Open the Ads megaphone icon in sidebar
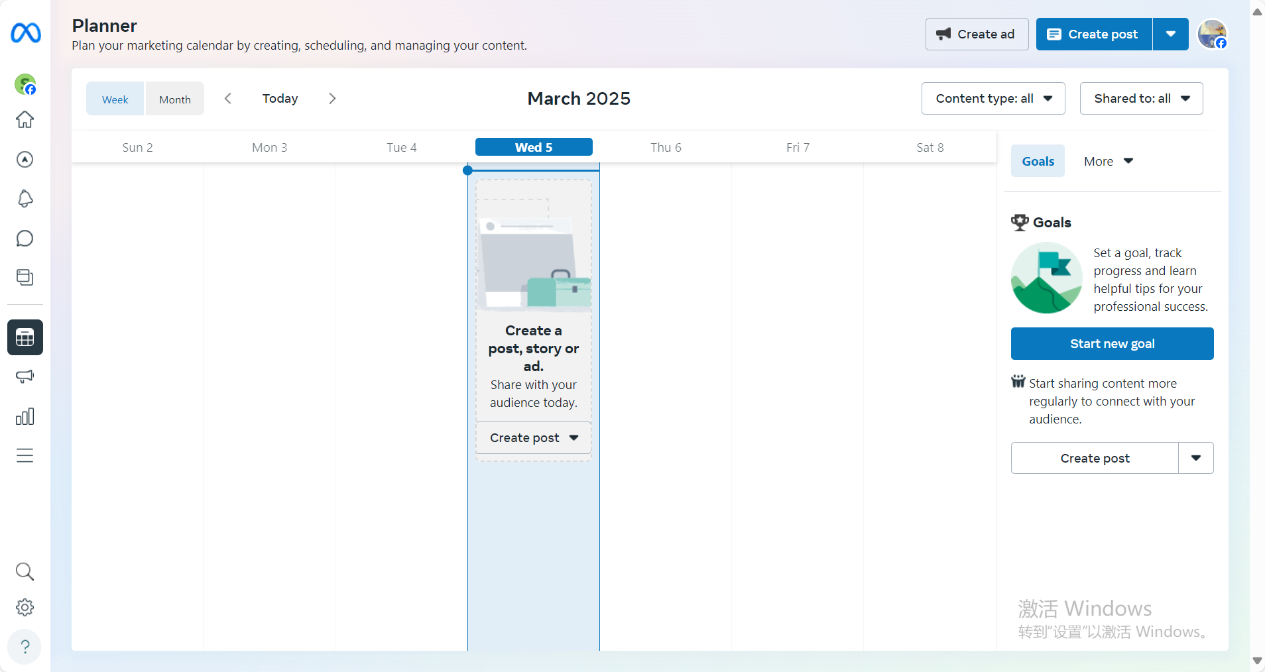 pos(25,376)
